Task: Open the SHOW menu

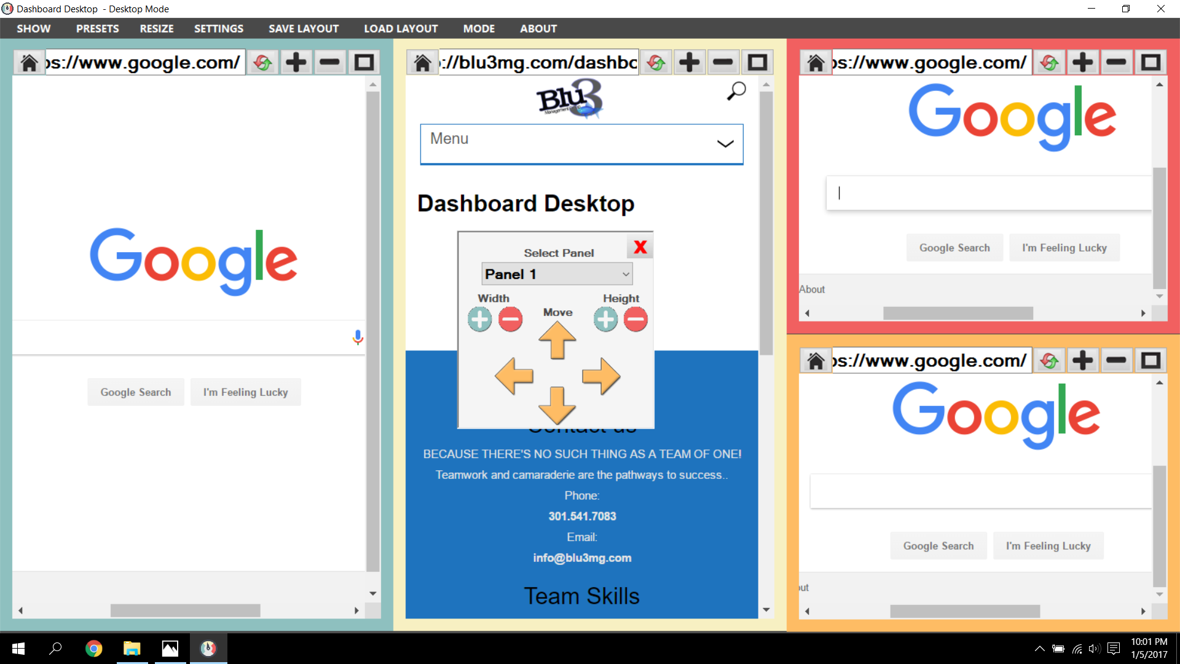Action: (34, 29)
